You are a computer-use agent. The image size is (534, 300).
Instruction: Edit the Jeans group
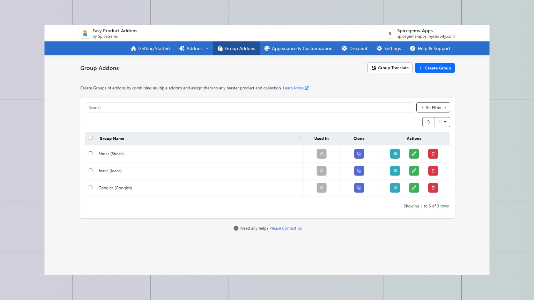[x=414, y=171]
